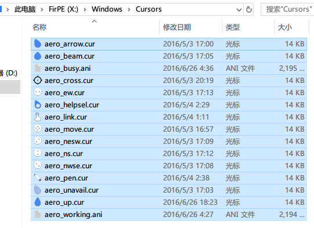Select the aero_link.cur hand pointer icon
This screenshot has height=228, width=314.
pyautogui.click(x=38, y=117)
